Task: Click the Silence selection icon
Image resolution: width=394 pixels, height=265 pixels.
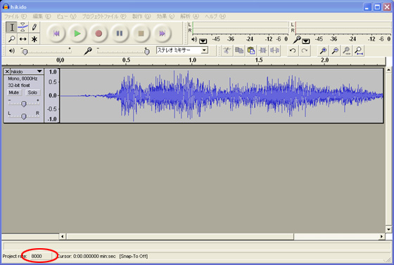Action: click(274, 50)
